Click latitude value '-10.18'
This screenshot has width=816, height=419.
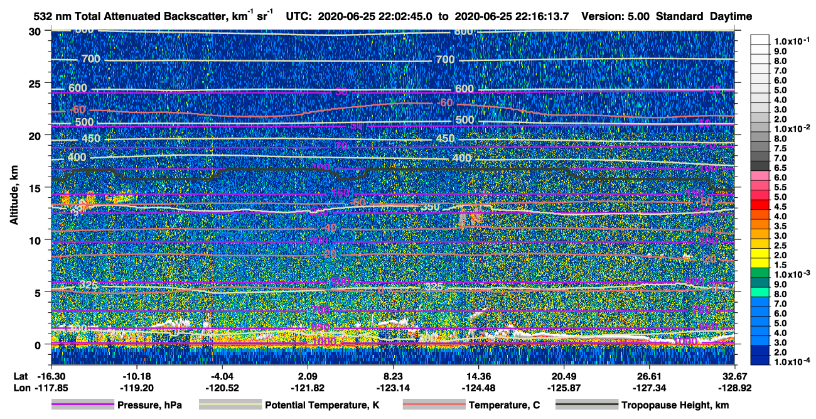(x=136, y=376)
